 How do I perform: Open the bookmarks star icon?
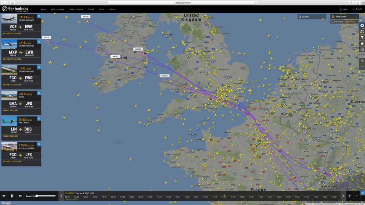pos(362,43)
